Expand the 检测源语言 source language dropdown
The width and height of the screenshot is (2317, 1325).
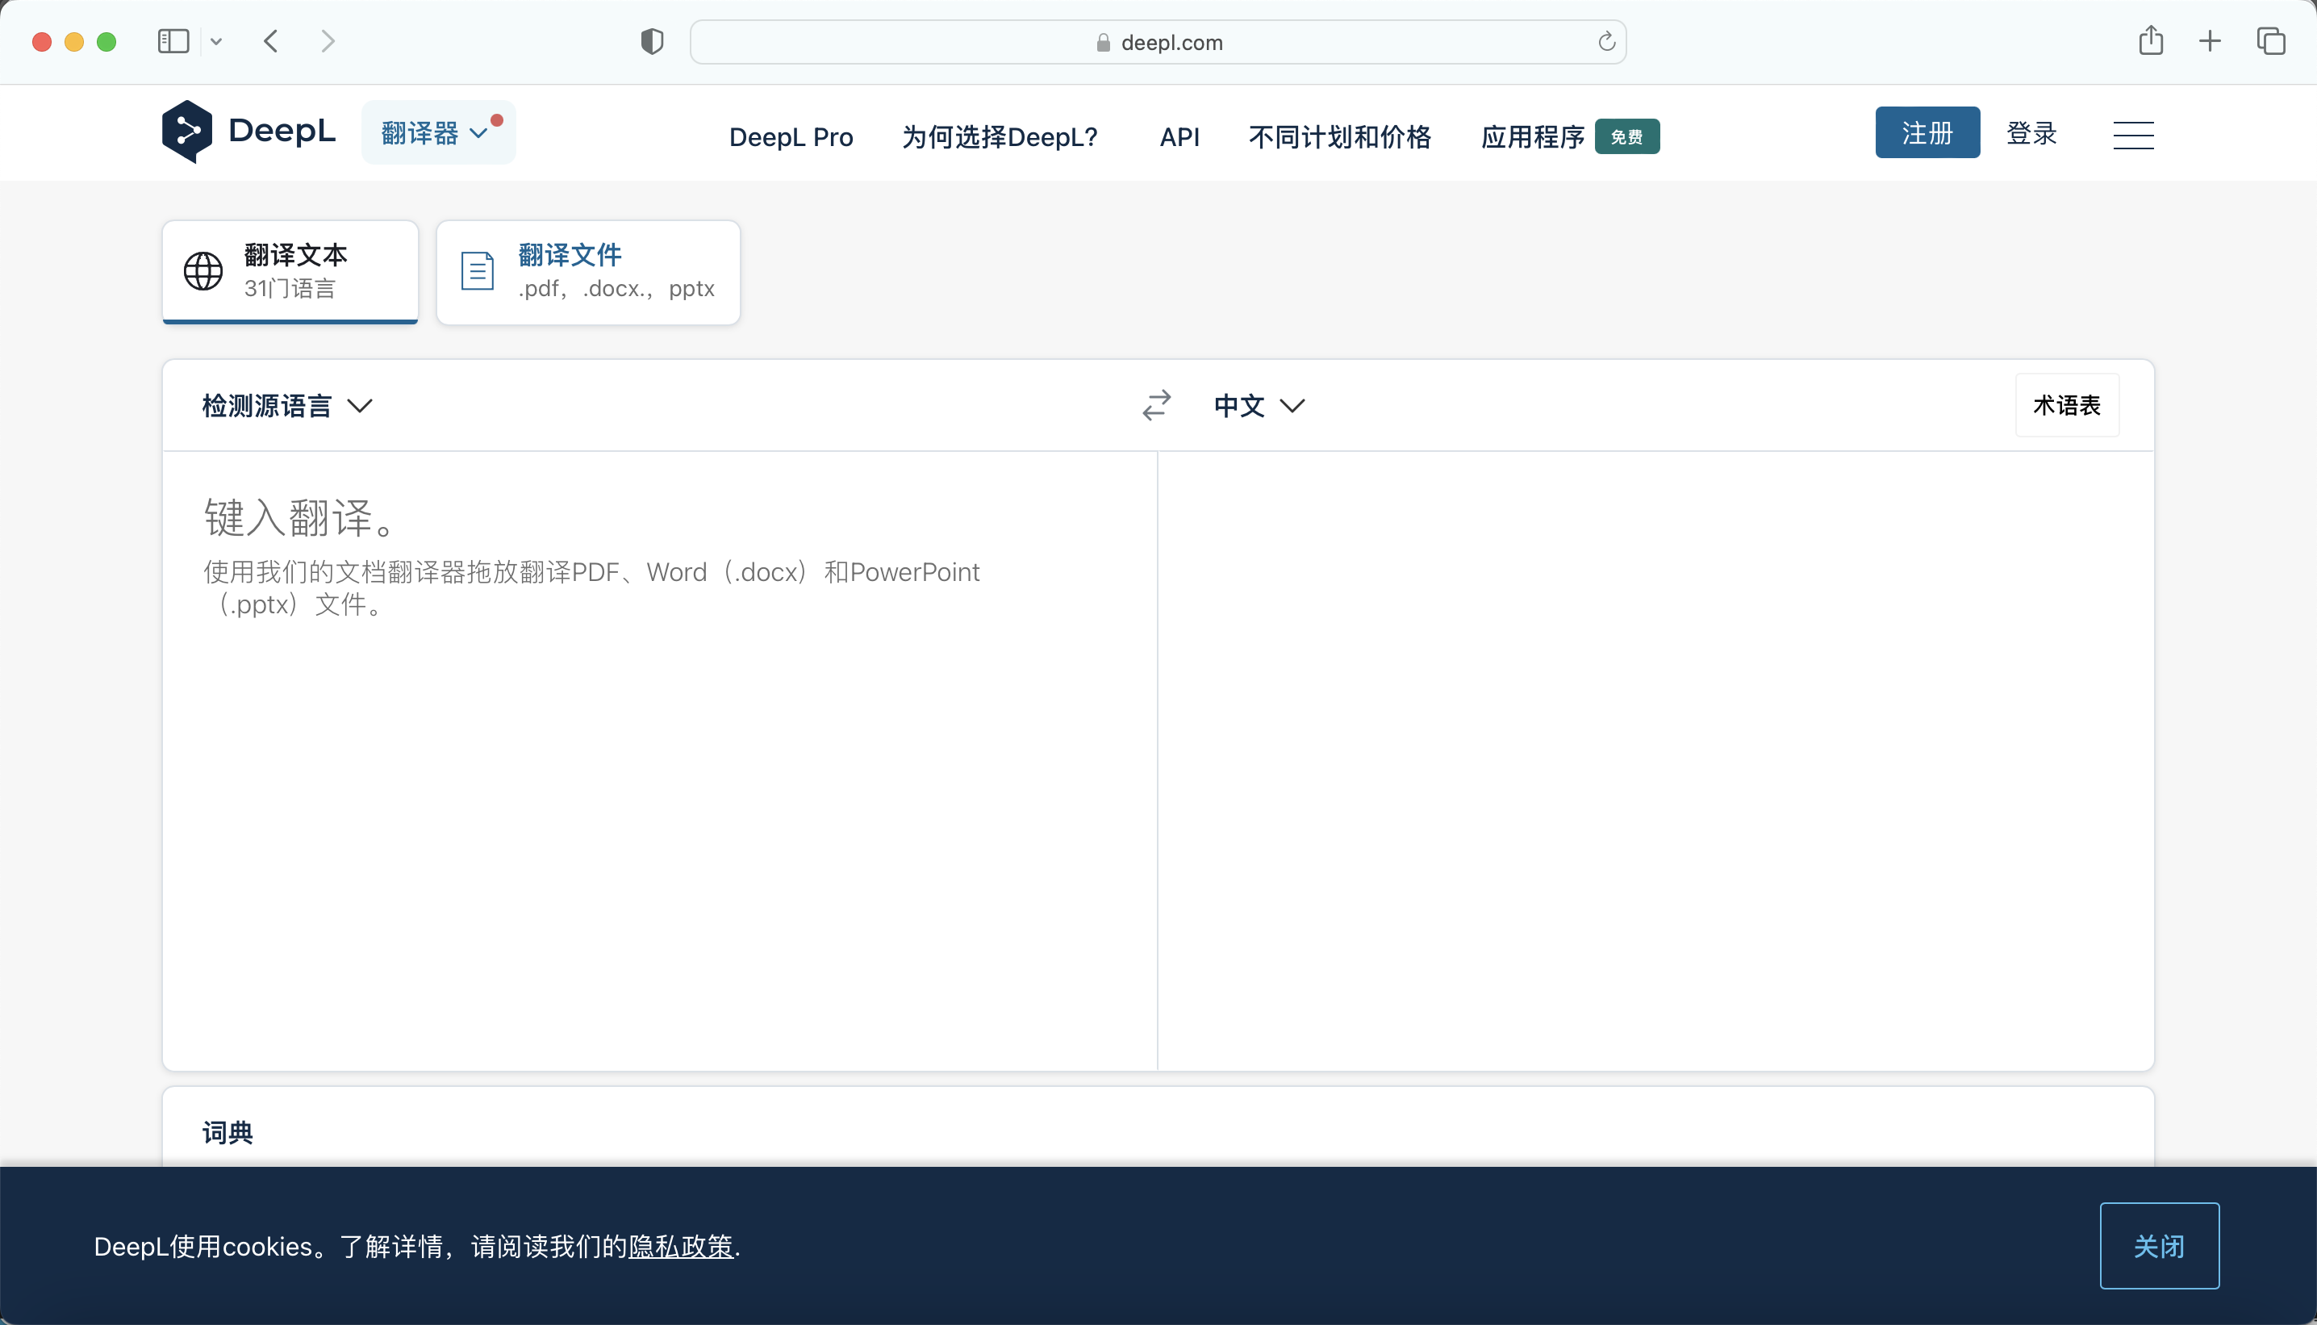click(287, 406)
